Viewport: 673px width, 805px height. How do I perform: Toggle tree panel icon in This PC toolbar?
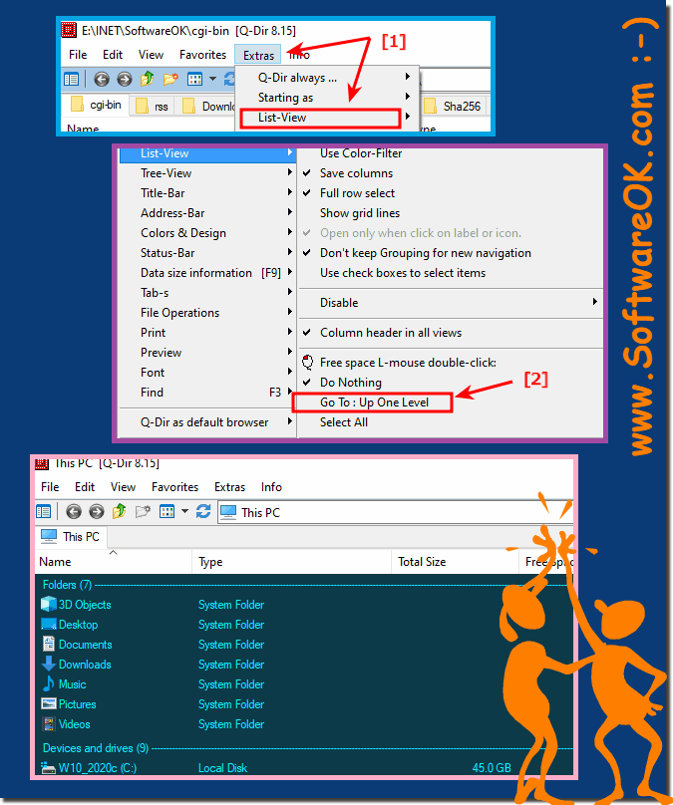(x=44, y=511)
